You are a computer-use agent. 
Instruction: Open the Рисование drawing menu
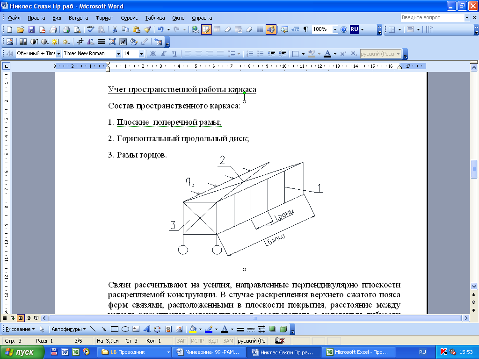(x=20, y=329)
